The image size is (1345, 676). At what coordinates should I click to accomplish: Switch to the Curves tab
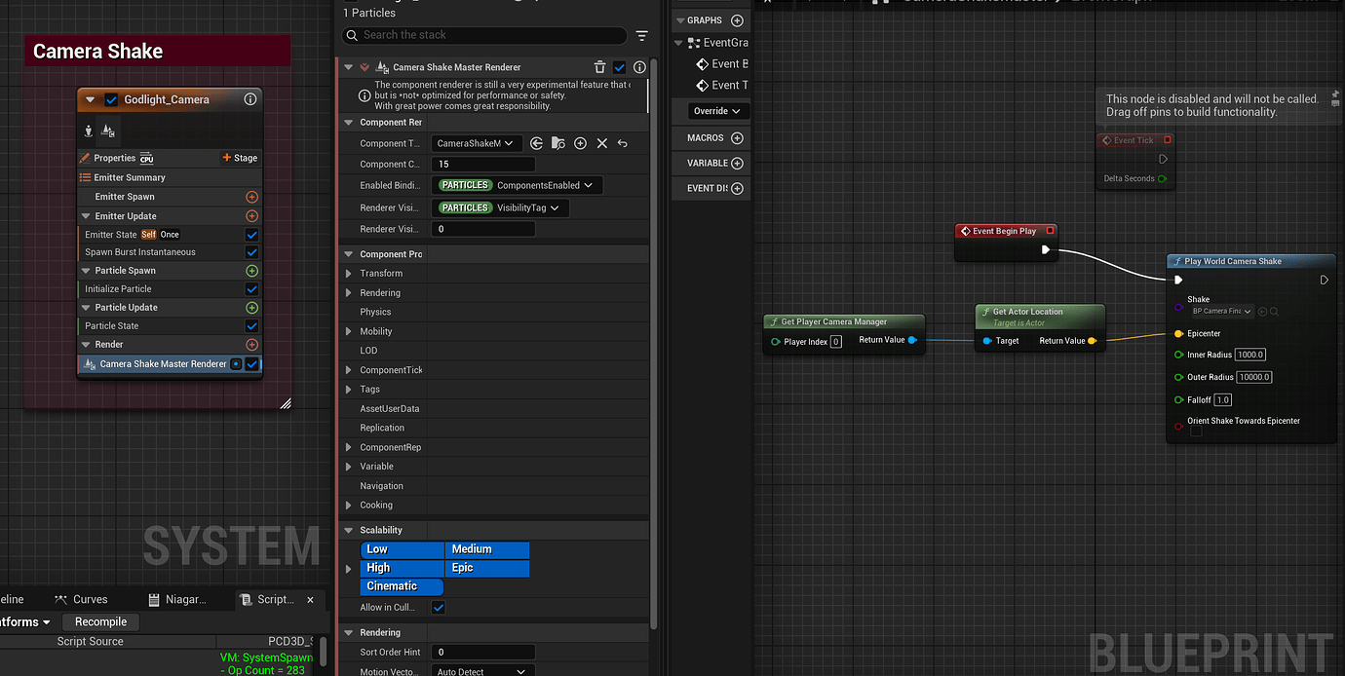(x=82, y=600)
